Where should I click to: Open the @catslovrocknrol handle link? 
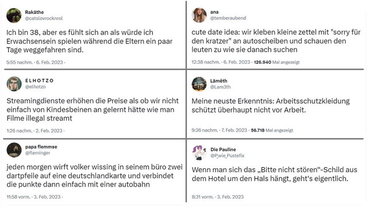point(44,18)
